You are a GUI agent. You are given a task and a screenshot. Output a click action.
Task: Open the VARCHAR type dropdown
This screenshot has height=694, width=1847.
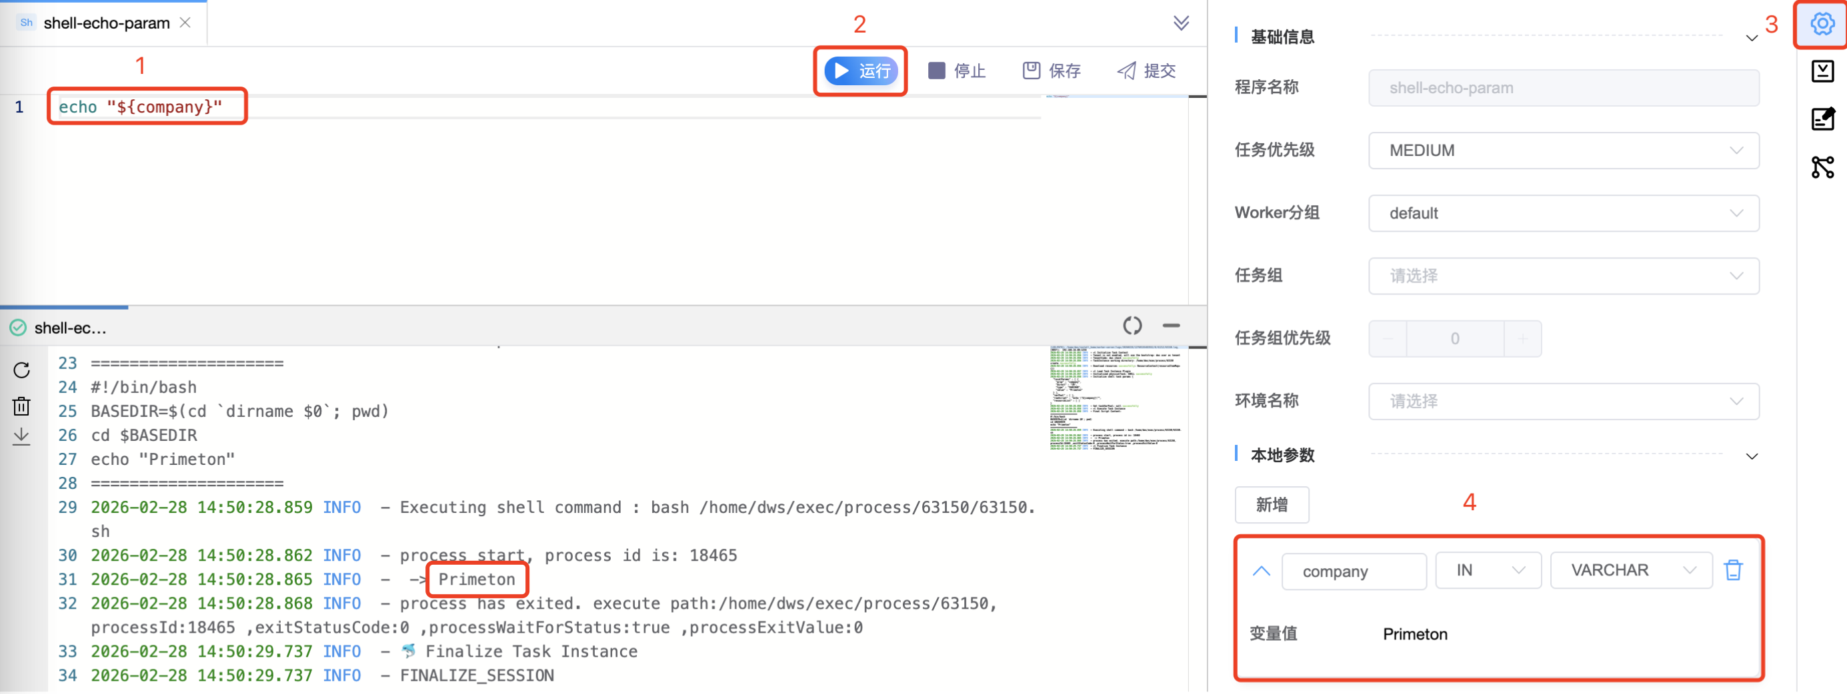pos(1630,570)
